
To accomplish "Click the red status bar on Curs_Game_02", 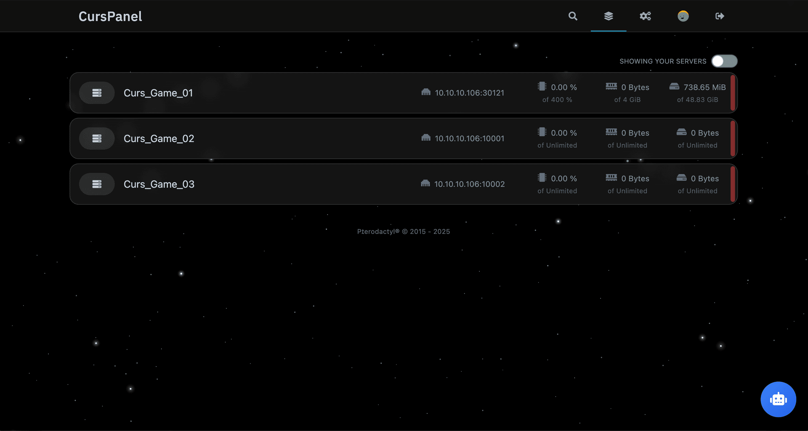I will point(733,138).
